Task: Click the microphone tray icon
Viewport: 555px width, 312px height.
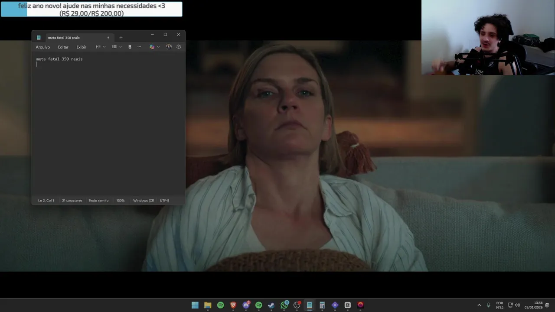Action: pos(489,305)
